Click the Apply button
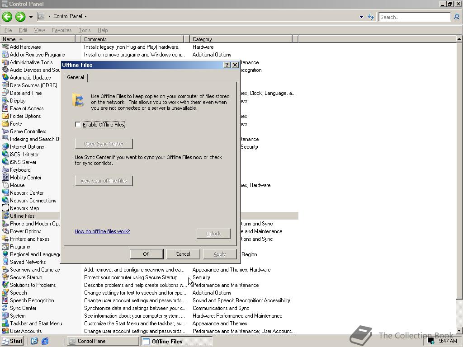 click(220, 254)
